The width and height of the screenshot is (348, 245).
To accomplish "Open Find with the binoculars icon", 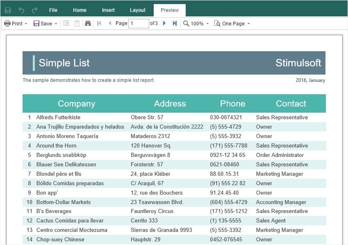I will click(x=88, y=24).
